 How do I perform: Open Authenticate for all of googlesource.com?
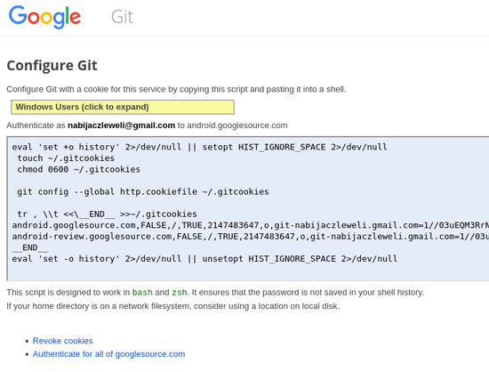(108, 354)
